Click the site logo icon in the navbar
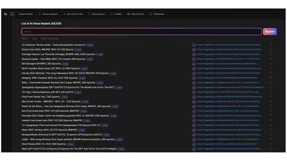 (6, 14)
